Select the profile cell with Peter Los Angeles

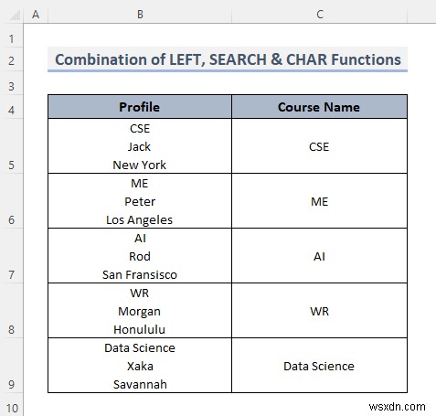click(x=140, y=201)
